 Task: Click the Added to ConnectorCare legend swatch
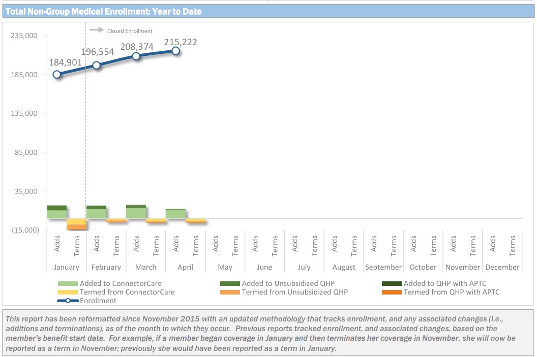point(68,283)
